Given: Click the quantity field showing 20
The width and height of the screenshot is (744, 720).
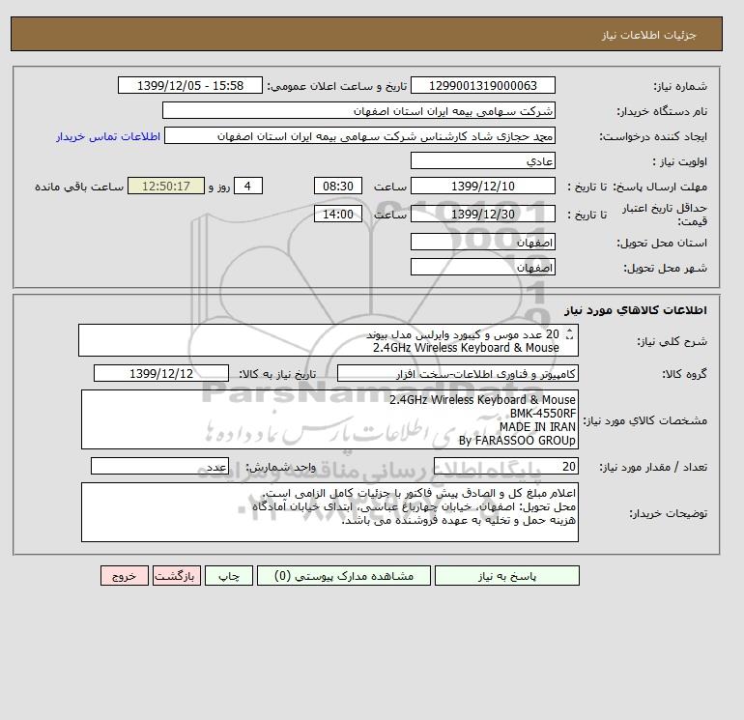Looking at the screenshot, I should pyautogui.click(x=505, y=466).
